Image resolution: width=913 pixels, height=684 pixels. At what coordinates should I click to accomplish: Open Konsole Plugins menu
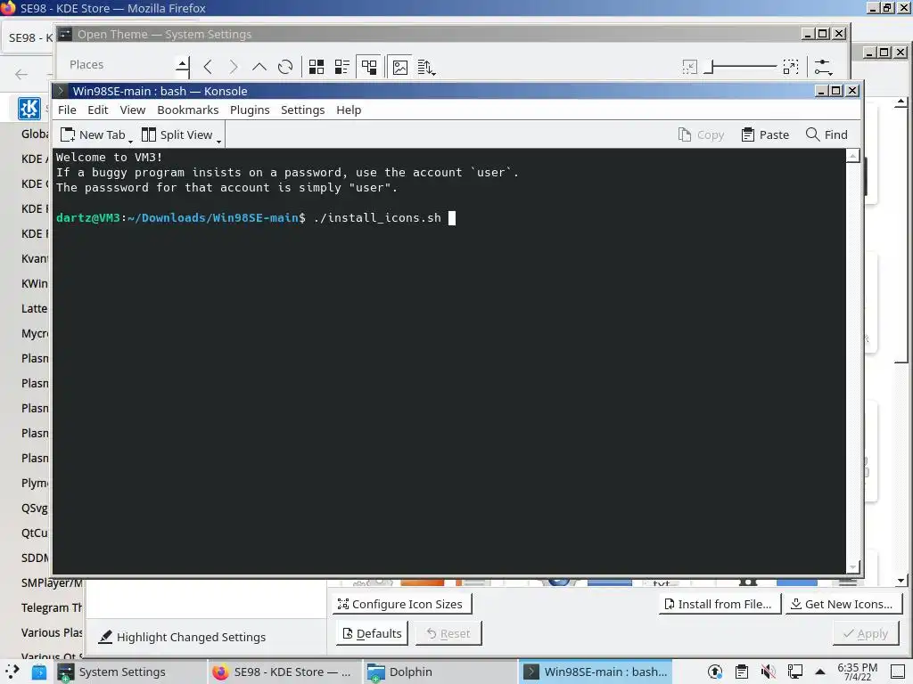pyautogui.click(x=250, y=110)
